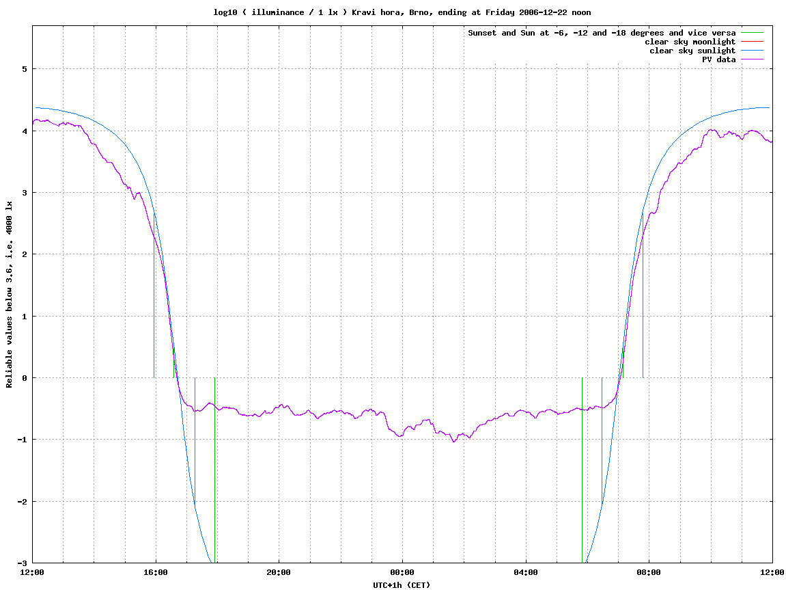Click the y-axis tick label 5
786x590 pixels.
tap(24, 69)
